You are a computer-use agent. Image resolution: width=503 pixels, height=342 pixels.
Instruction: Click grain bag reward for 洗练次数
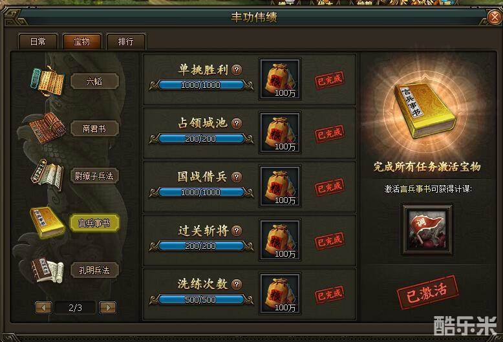pyautogui.click(x=280, y=293)
